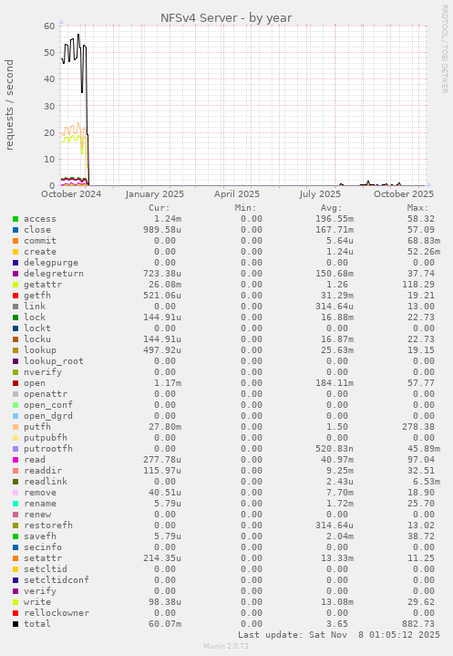453x656 pixels.
Task: Click the 'commit' legend label
Action: coord(40,241)
